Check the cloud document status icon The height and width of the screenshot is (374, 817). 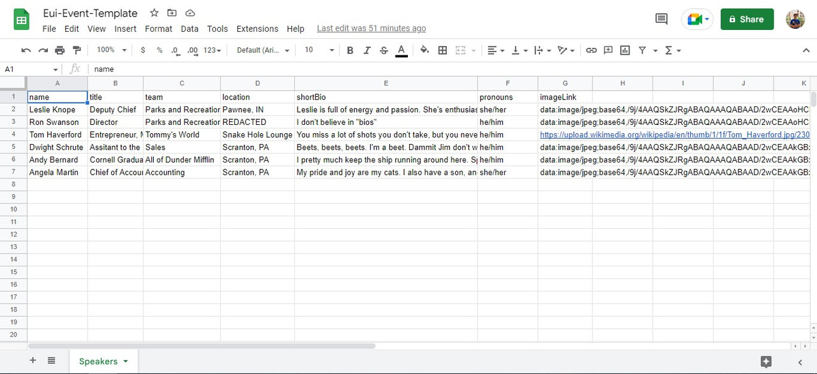click(x=190, y=13)
